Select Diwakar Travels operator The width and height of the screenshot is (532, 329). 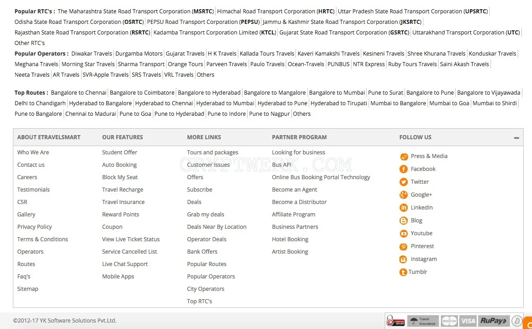(92, 54)
